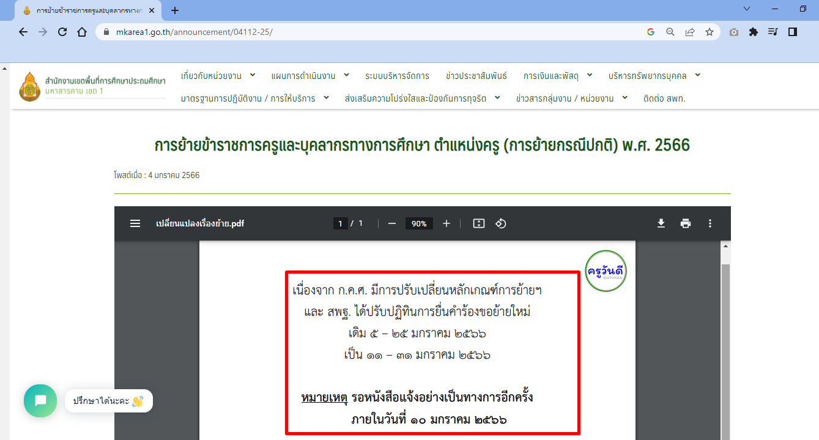The height and width of the screenshot is (440, 819).
Task: Open PDF viewer more actions menu
Action: tap(710, 223)
